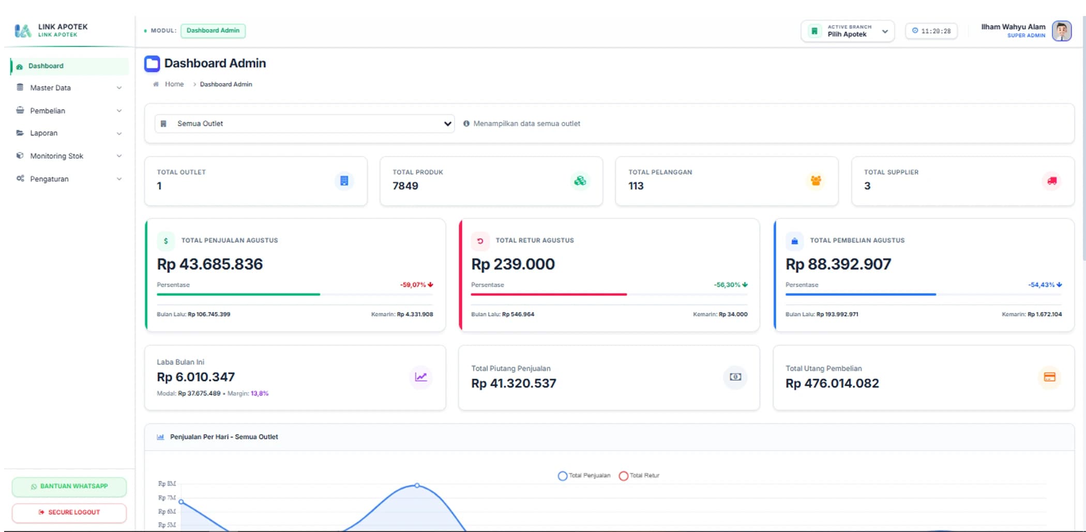This screenshot has height=532, width=1086.
Task: Click the Rp 43.685.836 sales value
Action: (x=210, y=264)
